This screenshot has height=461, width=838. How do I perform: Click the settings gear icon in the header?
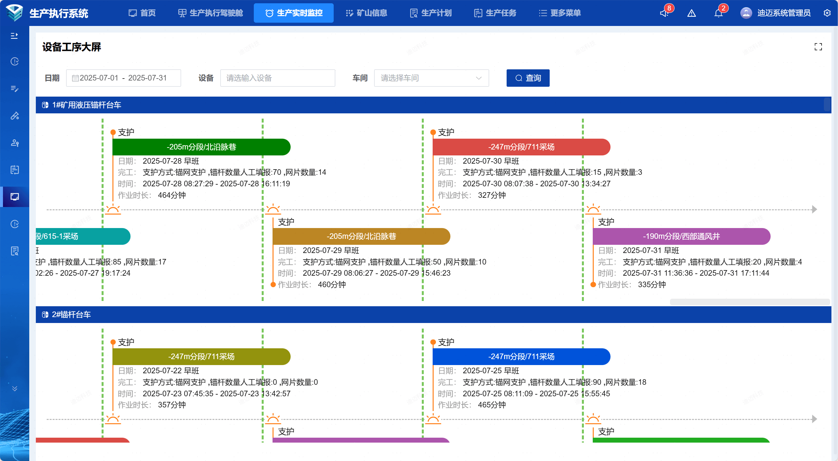(827, 13)
